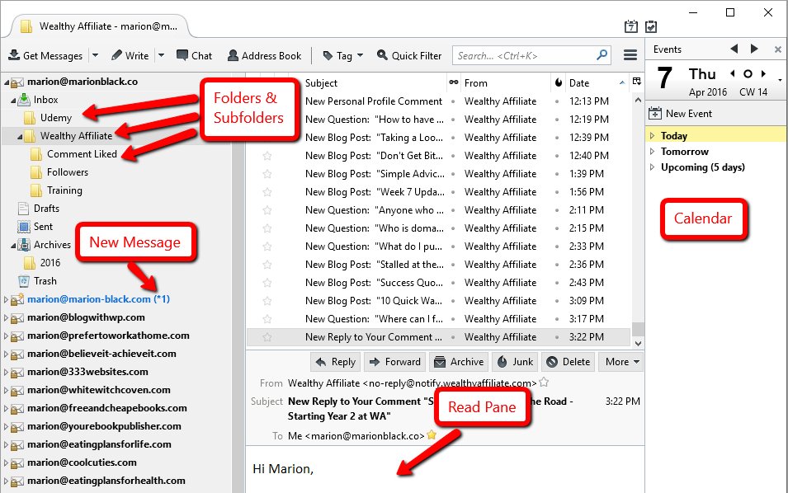
Task: Select marion@coolcuties.com account
Action: pos(82,462)
